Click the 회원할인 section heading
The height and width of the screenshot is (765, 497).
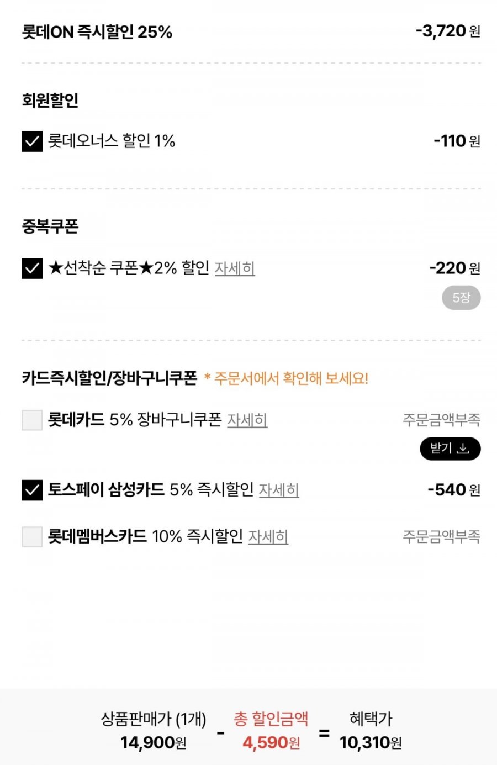point(50,101)
